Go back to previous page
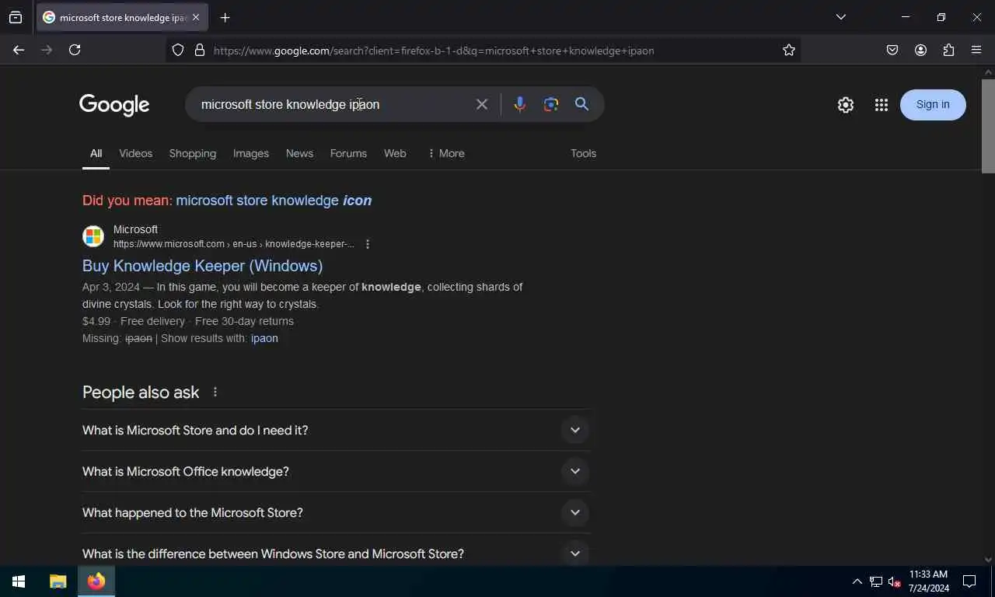This screenshot has height=597, width=995. 19,50
